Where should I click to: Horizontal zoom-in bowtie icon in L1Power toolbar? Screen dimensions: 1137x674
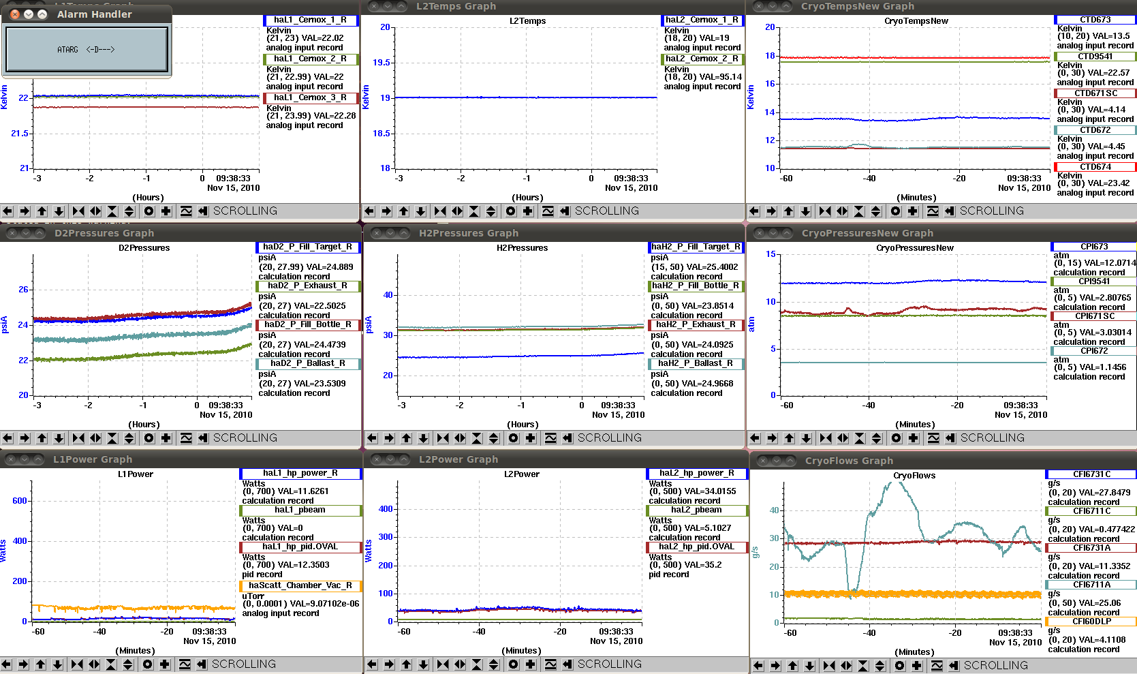(77, 664)
